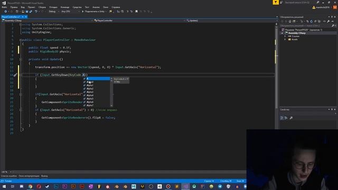The height and width of the screenshot is (190, 338).
Task: Click the Save file toolbar icon
Action: click(27, 12)
